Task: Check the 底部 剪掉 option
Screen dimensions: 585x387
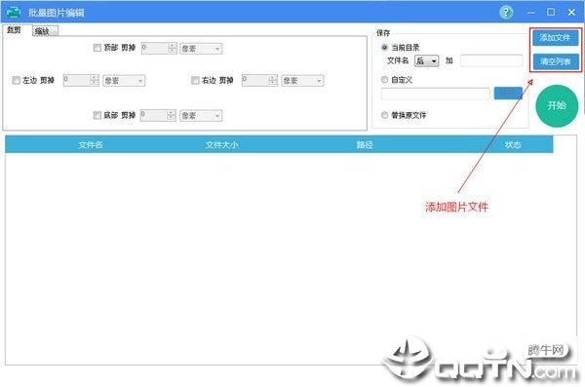Action: (97, 115)
